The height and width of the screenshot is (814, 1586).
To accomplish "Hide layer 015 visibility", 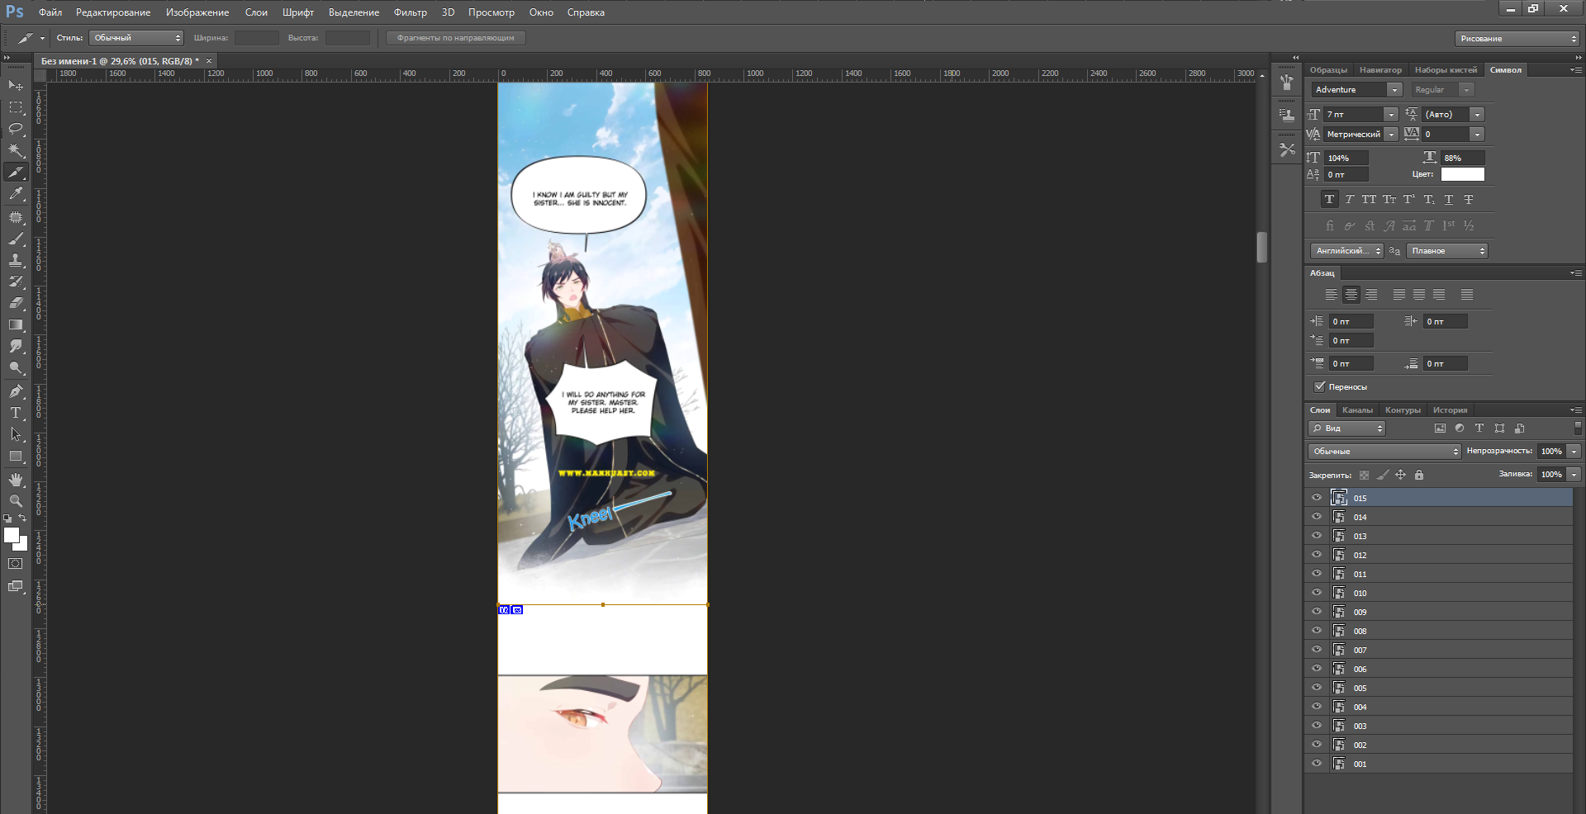I will [1317, 498].
